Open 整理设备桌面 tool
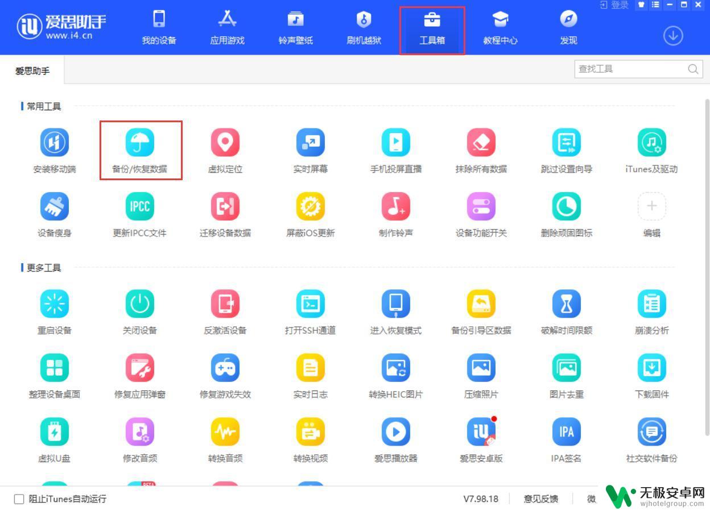This screenshot has height=511, width=710. click(x=55, y=368)
